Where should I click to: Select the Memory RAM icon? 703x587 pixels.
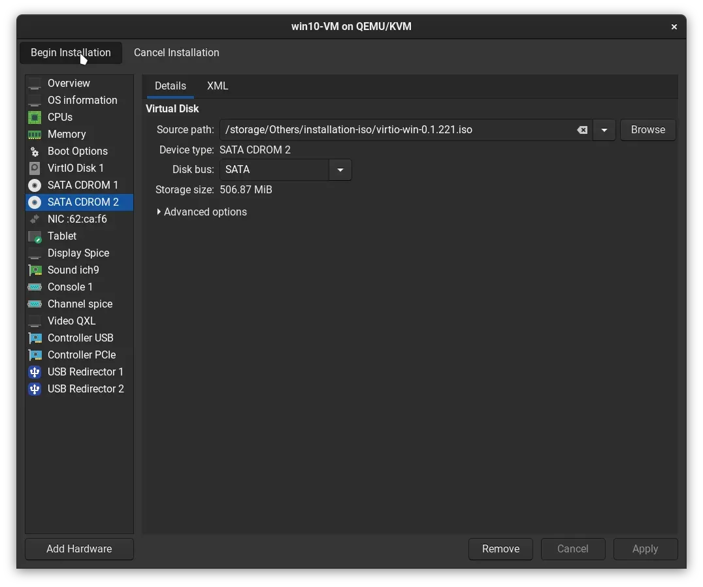tap(35, 135)
